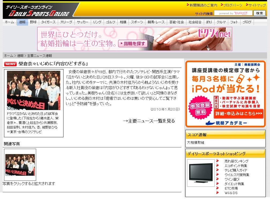The width and height of the screenshot is (270, 200).
Task: Open the 大リーグ navigation item
Action: (x=66, y=22)
